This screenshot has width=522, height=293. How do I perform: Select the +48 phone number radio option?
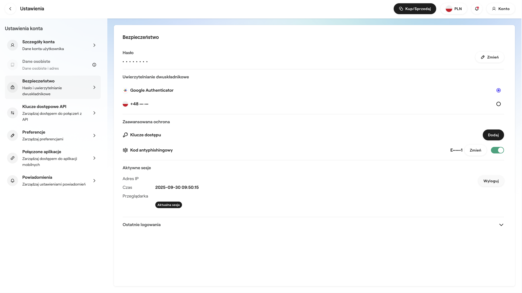498,104
